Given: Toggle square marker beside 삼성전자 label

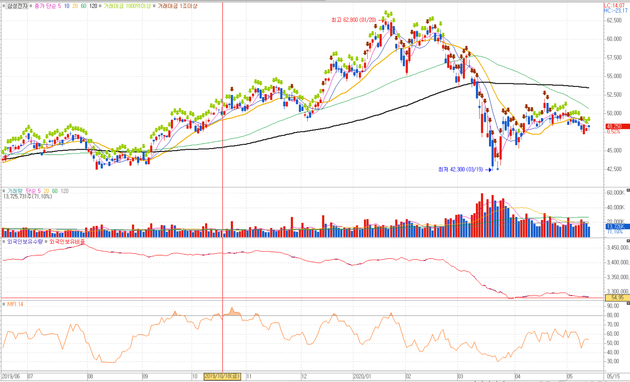Looking at the screenshot, I should (4, 6).
